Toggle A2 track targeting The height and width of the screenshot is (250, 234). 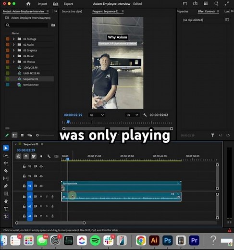[30, 206]
